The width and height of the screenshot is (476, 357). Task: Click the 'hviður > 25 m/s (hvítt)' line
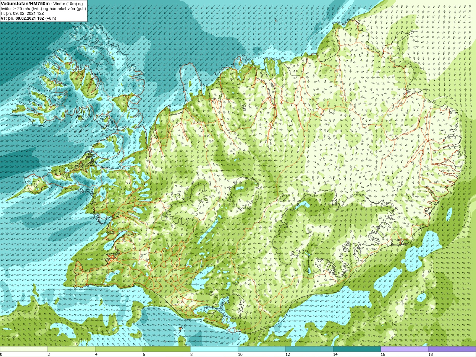click(x=22, y=9)
